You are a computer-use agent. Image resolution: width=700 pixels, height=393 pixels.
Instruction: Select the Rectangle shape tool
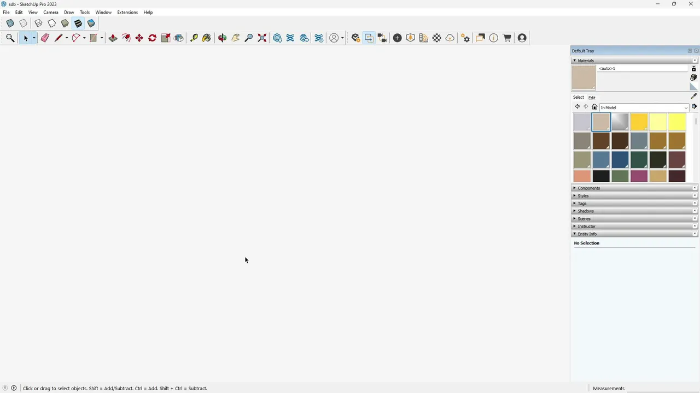click(x=93, y=38)
